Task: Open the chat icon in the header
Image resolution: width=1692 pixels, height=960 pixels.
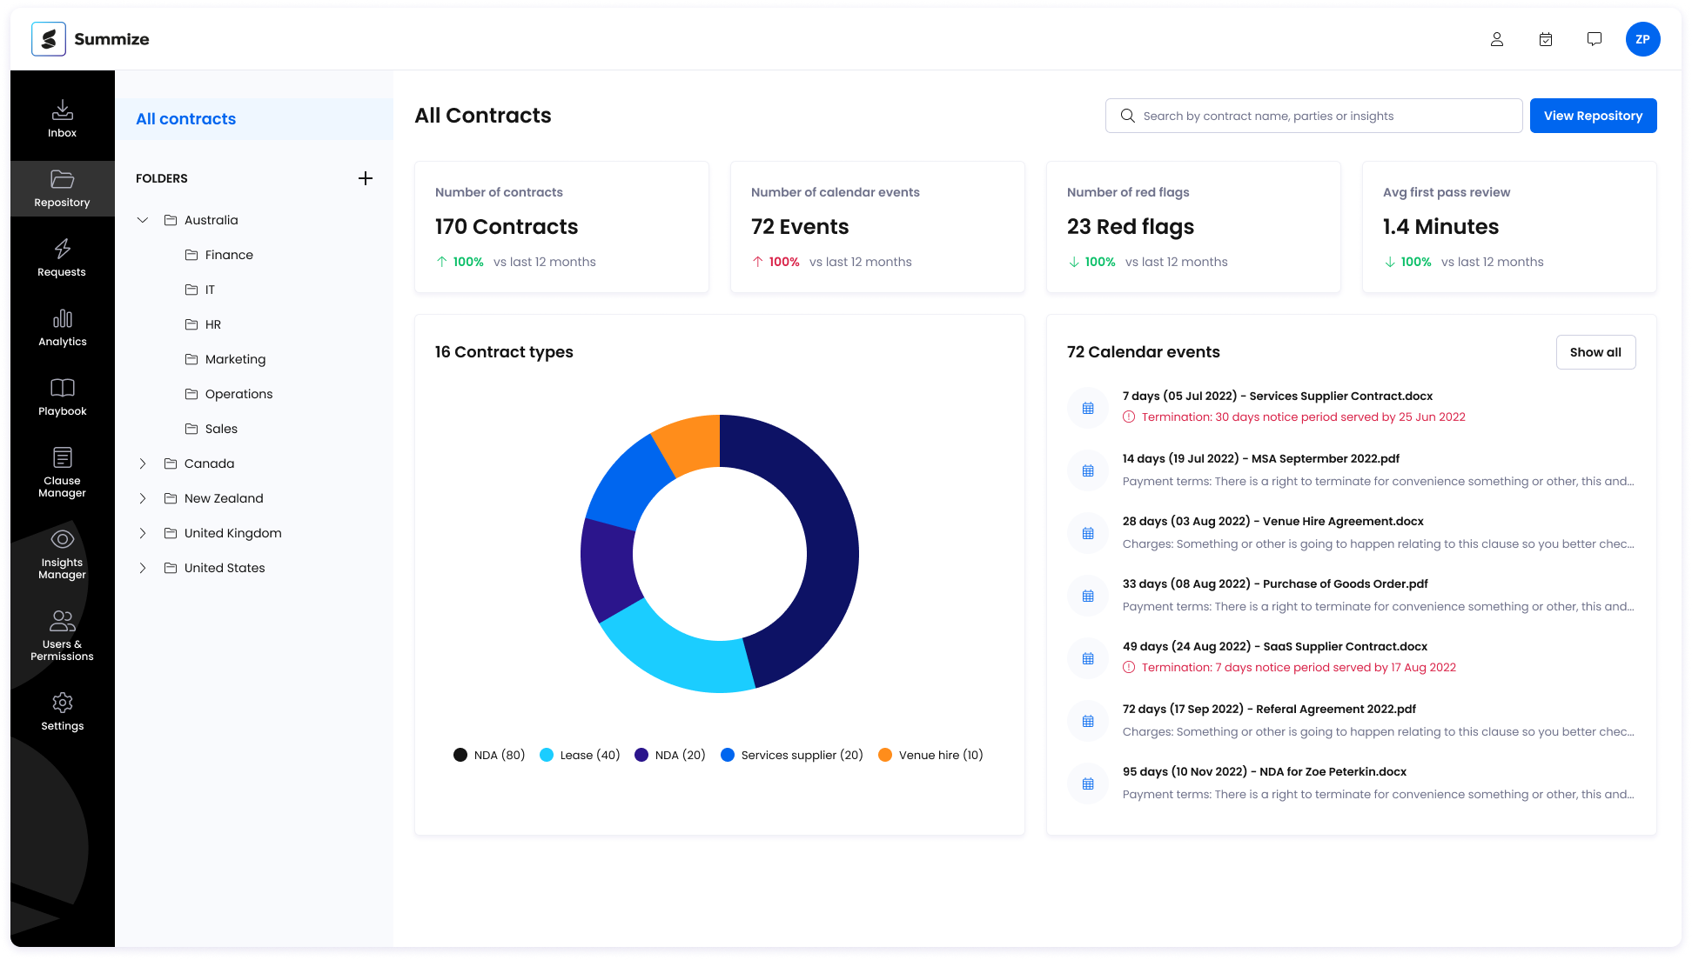Action: (1594, 39)
